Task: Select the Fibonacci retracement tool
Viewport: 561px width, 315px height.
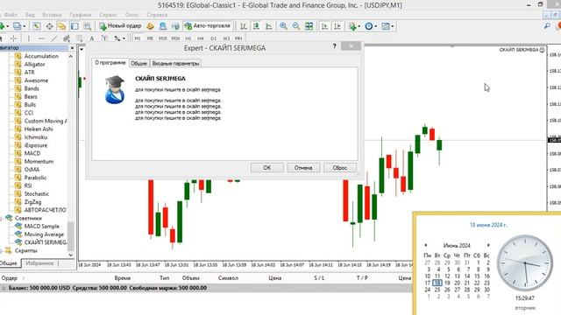Action: click(79, 38)
